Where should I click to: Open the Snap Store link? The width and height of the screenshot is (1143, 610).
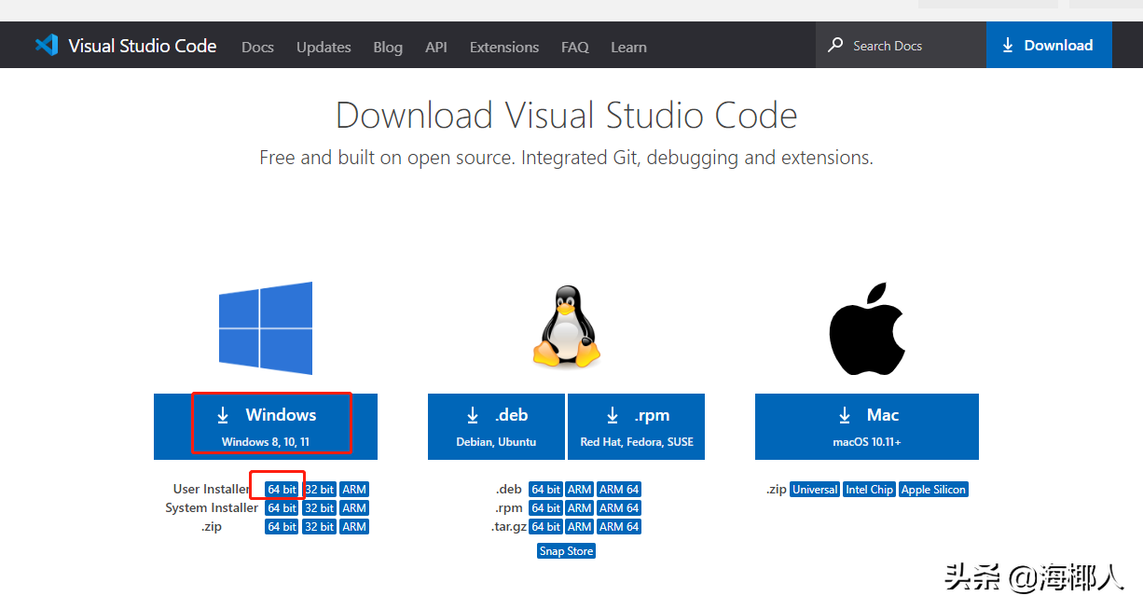pyautogui.click(x=566, y=550)
